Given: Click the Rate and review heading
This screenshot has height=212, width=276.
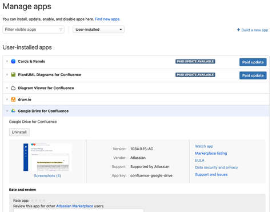Looking at the screenshot, I should point(22,190).
